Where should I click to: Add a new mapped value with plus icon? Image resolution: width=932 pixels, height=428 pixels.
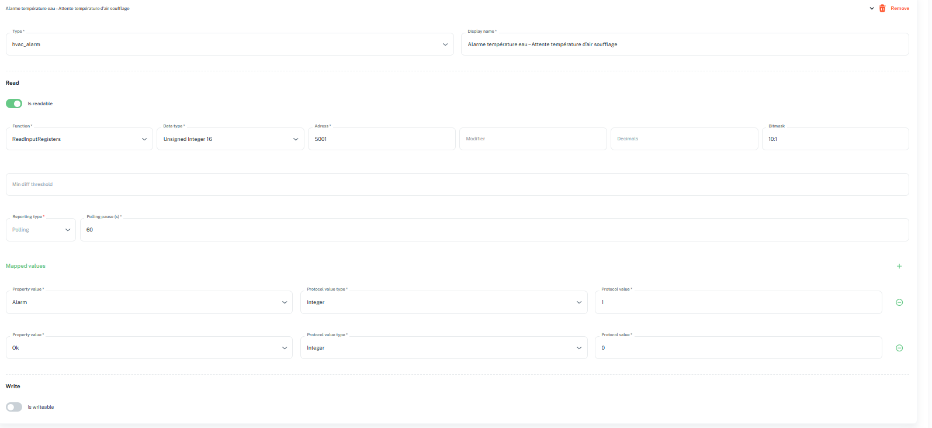tap(899, 266)
